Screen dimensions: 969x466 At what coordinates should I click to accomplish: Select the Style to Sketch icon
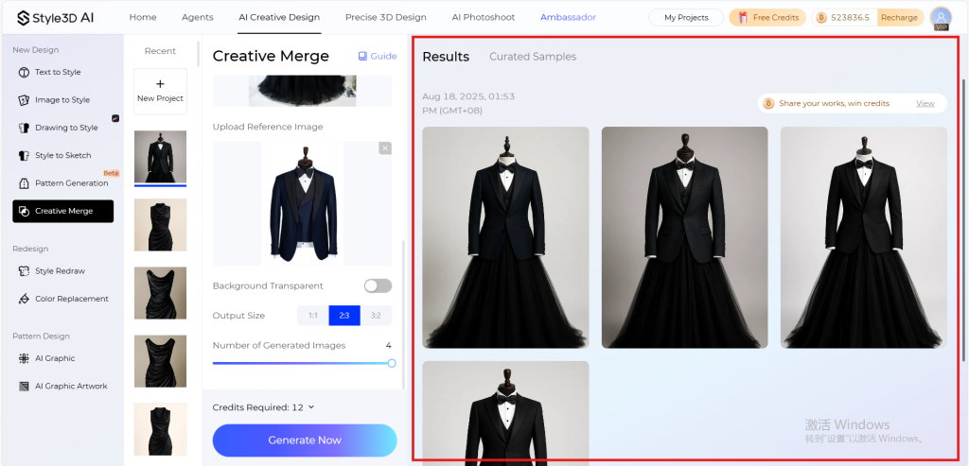tap(24, 156)
